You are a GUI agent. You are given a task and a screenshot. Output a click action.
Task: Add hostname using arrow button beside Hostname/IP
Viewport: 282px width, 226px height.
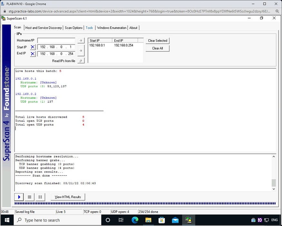[x=81, y=41]
